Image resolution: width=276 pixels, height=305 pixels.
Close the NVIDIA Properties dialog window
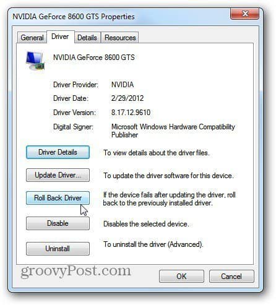(x=244, y=14)
